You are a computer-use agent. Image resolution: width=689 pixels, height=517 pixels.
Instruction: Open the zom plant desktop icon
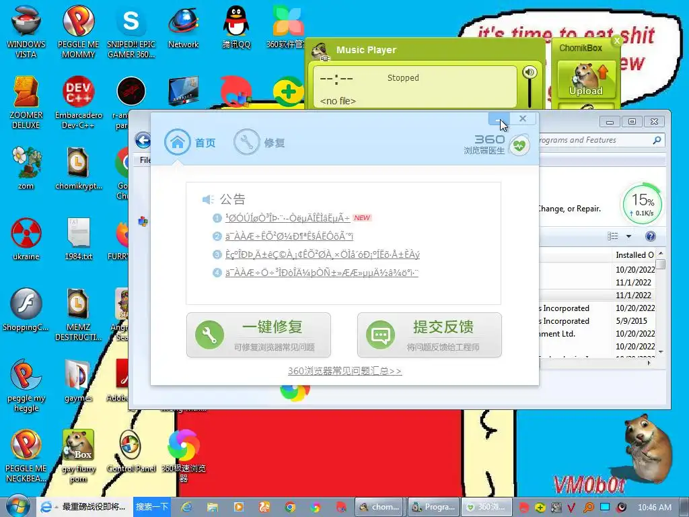(x=26, y=168)
